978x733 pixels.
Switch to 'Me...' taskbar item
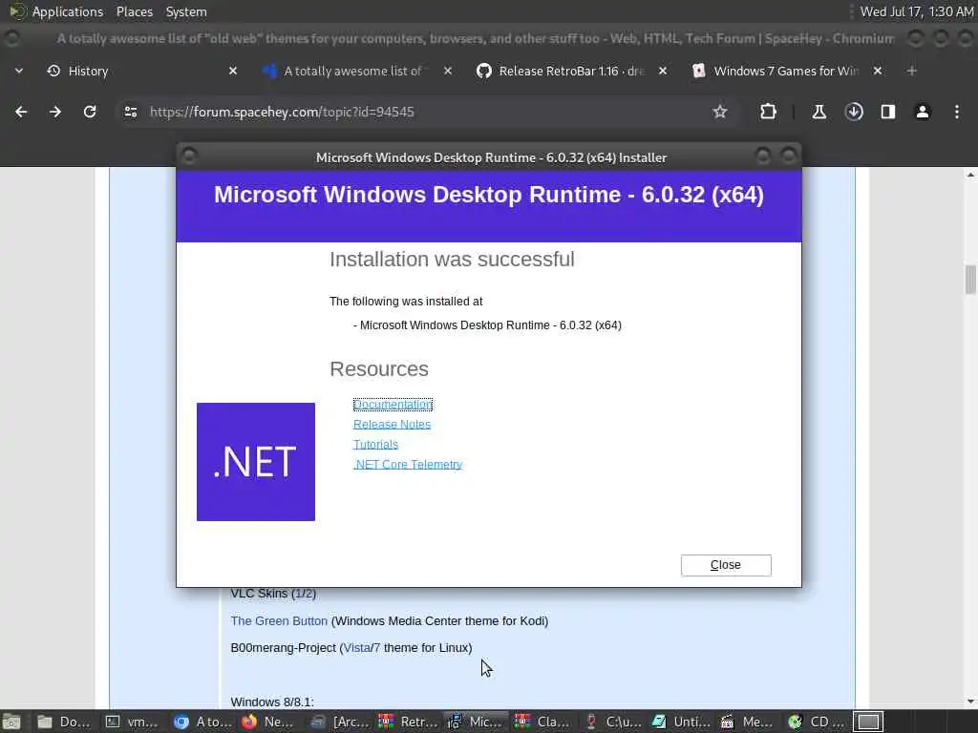click(x=747, y=722)
